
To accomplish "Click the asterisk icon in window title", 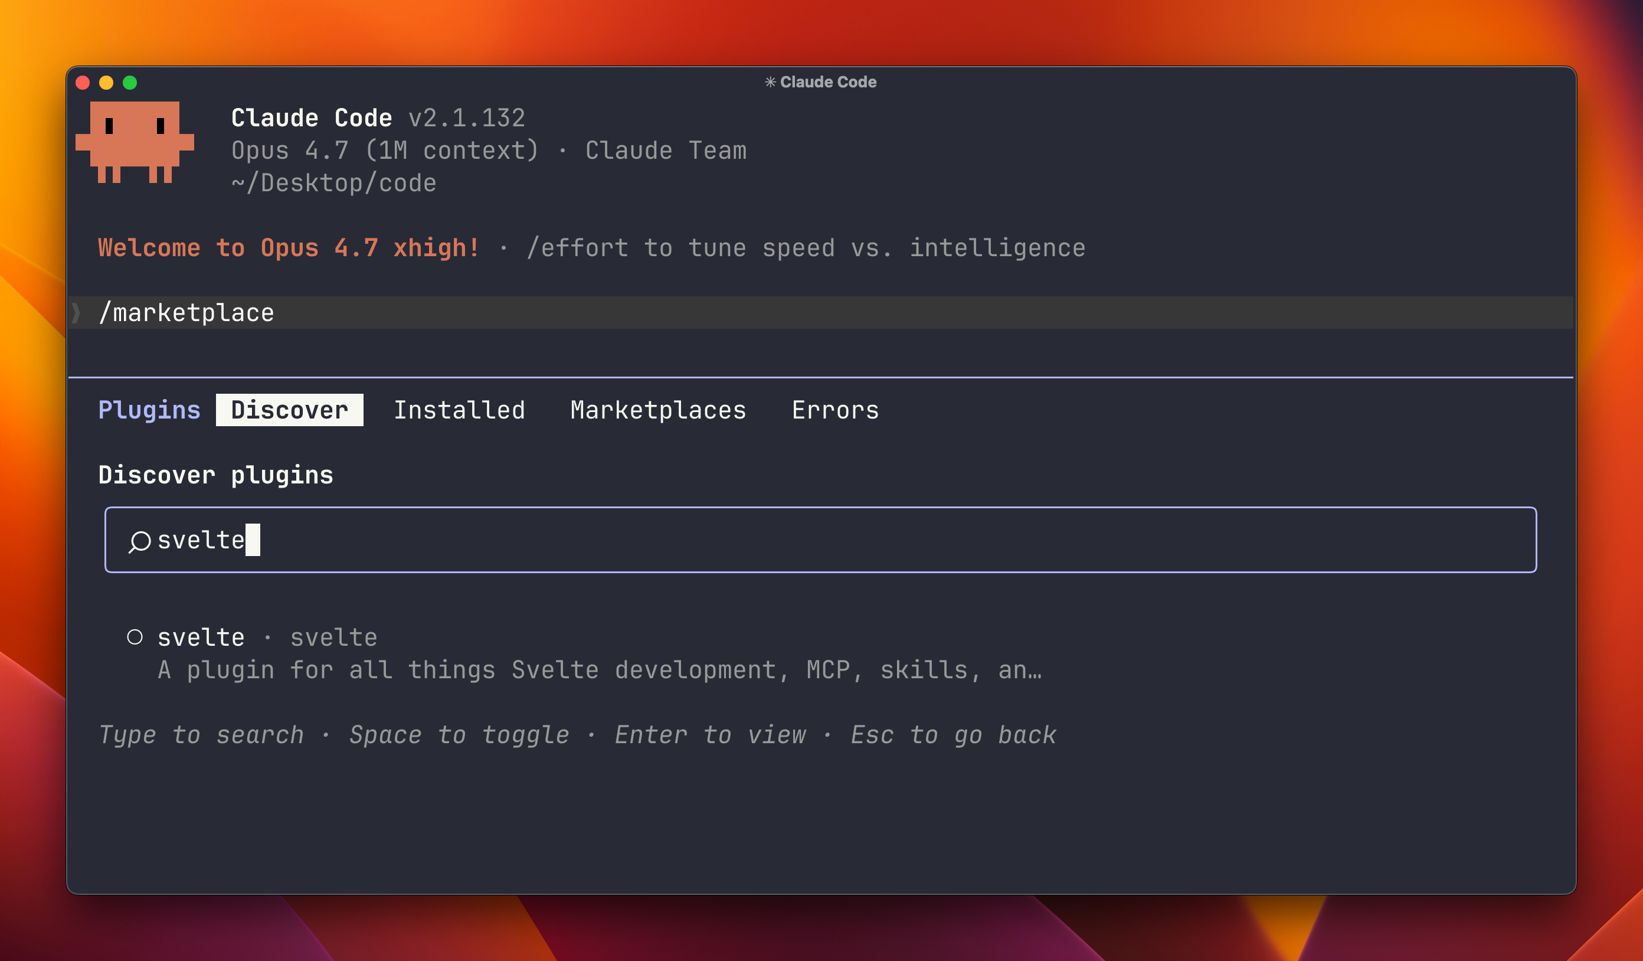I will (x=770, y=82).
